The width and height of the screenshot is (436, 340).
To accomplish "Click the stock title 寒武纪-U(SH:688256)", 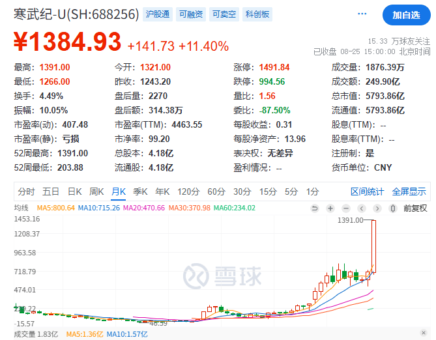I will [x=76, y=14].
